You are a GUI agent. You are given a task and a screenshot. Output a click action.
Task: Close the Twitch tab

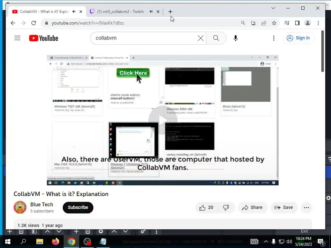pos(158,12)
